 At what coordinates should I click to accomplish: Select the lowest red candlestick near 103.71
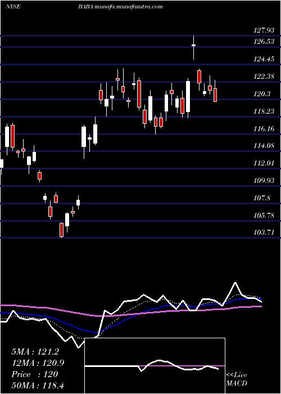[61, 230]
